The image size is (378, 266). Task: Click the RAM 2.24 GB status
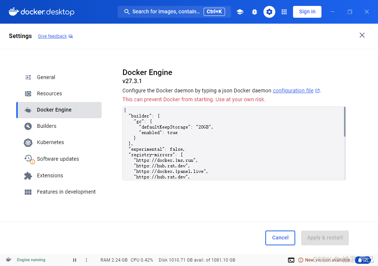tap(114, 260)
